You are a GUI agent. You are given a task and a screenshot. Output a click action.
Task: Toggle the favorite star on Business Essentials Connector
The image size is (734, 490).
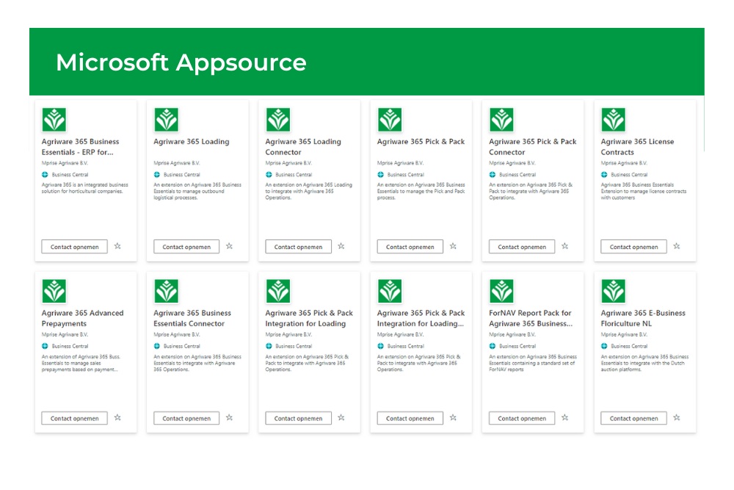pyautogui.click(x=229, y=417)
